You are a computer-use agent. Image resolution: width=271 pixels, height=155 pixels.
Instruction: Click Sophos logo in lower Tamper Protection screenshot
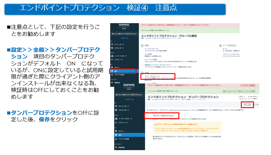click(129, 85)
